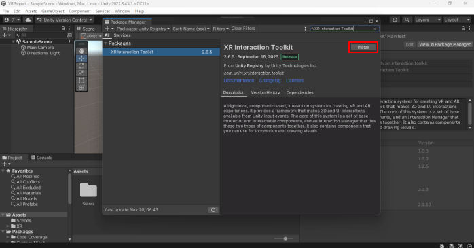Open the account menu with user icon
The height and width of the screenshot is (248, 474).
pyautogui.click(x=12, y=20)
